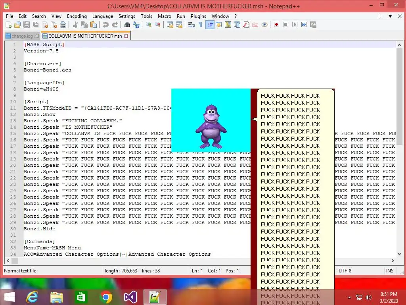
Task: Open the Plugins menu
Action: tap(198, 16)
